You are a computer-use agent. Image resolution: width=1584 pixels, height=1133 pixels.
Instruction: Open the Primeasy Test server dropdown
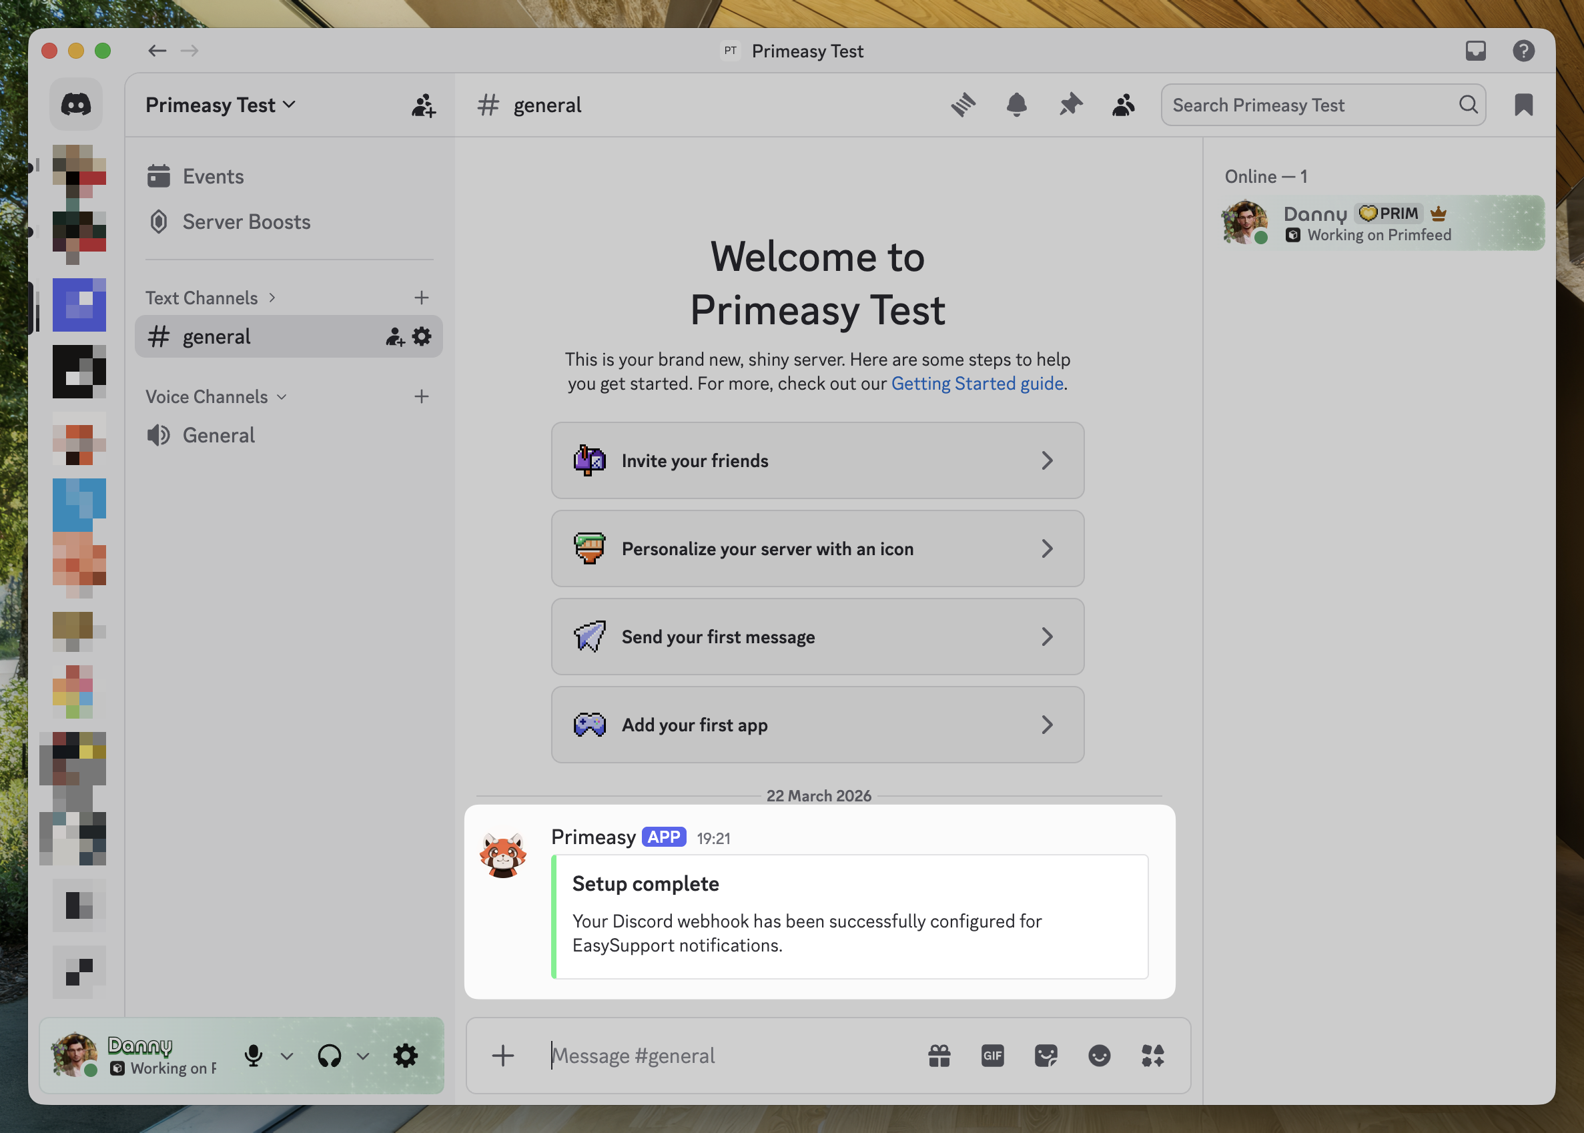pos(220,105)
